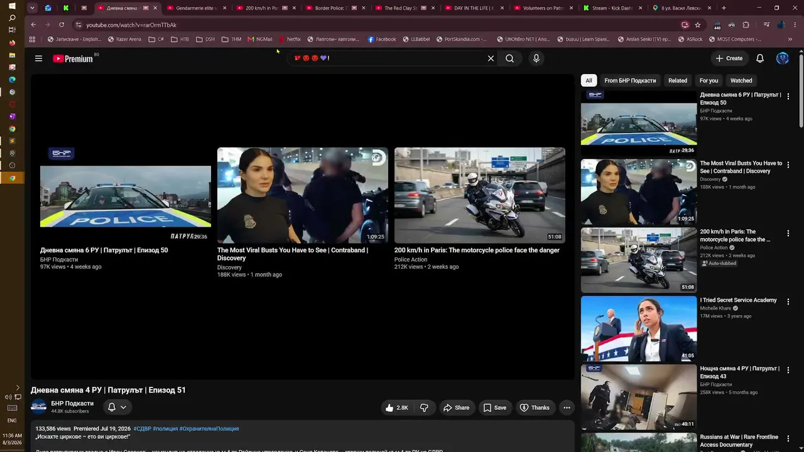Screen dimensions: 804x452
Task: Open the DSH bookmarks folder
Action: [x=205, y=39]
